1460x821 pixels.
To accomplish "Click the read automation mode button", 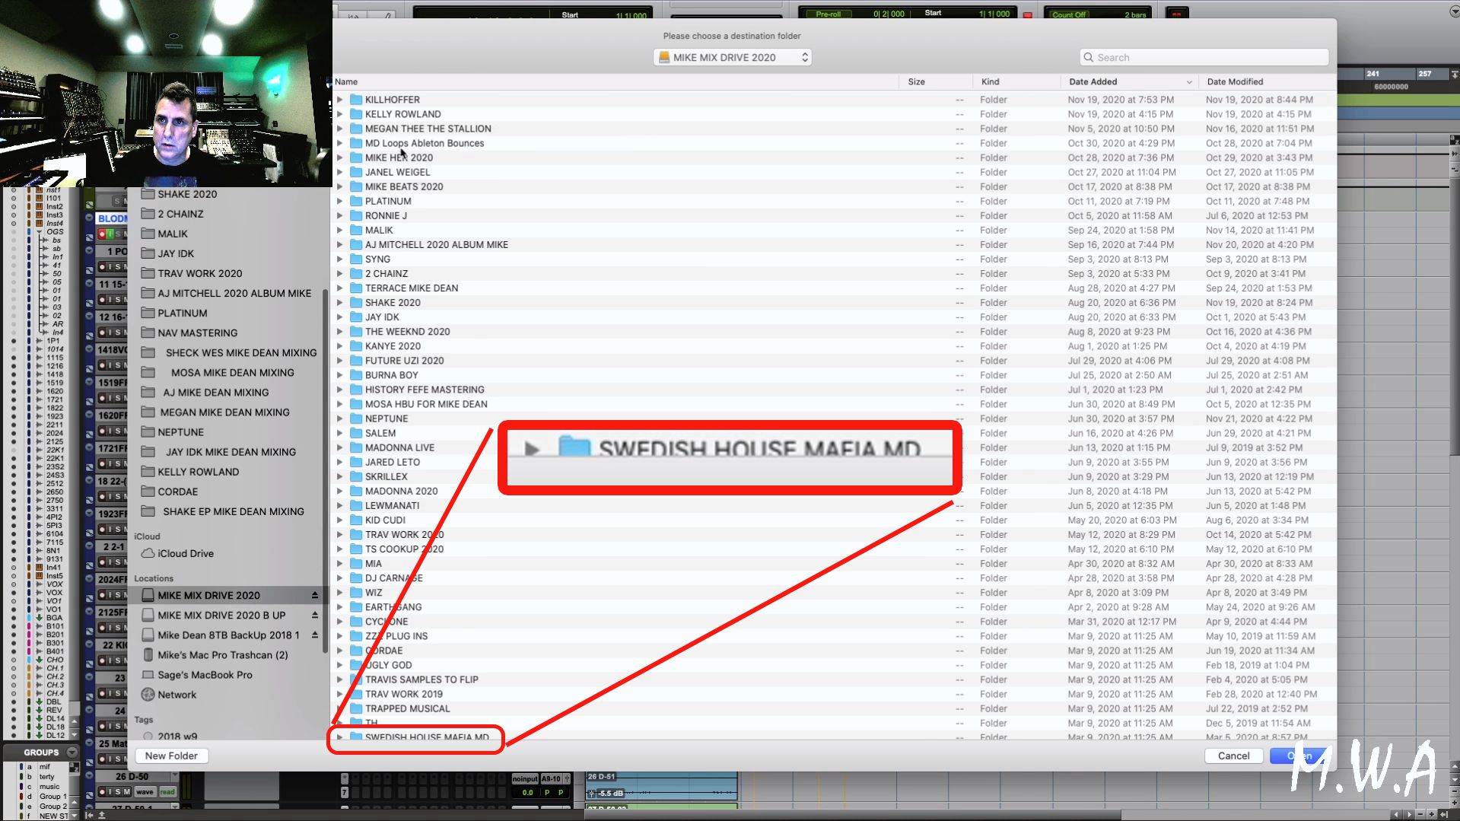I will pyautogui.click(x=167, y=791).
